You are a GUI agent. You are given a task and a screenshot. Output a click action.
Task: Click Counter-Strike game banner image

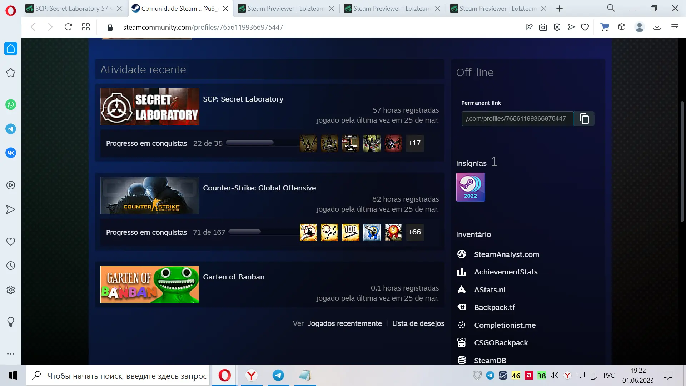(x=150, y=196)
